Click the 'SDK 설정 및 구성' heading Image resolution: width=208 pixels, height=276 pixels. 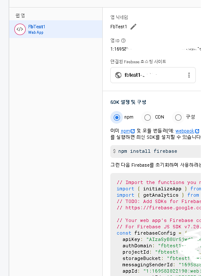pyautogui.click(x=128, y=102)
